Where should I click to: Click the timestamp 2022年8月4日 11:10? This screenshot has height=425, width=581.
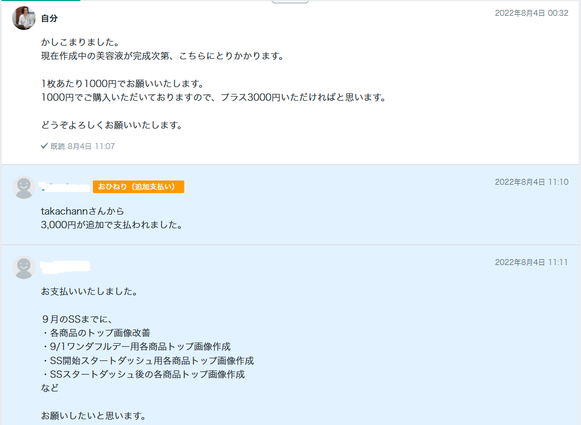coord(531,182)
